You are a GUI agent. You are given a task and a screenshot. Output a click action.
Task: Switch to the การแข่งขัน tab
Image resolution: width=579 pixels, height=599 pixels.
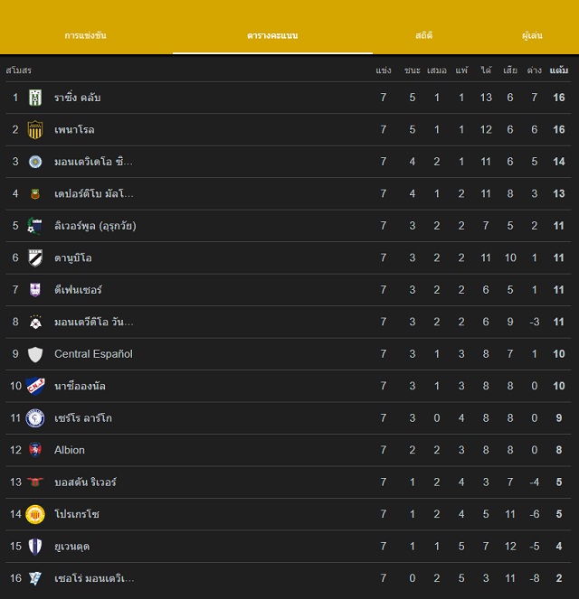click(85, 35)
